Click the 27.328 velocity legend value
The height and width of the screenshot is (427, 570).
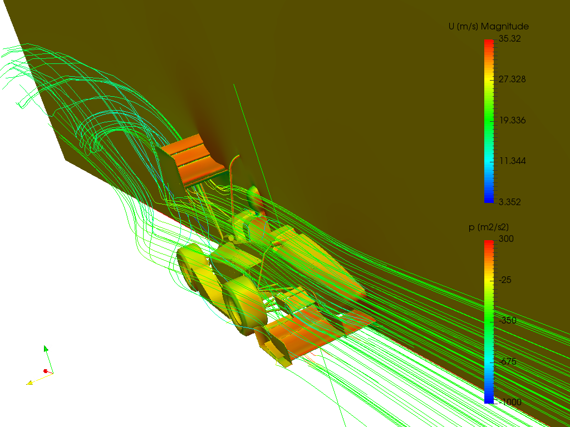[512, 80]
